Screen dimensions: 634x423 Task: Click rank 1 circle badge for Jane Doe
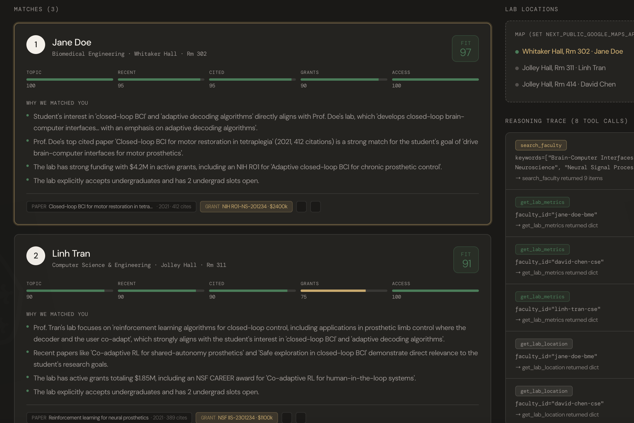(x=36, y=45)
